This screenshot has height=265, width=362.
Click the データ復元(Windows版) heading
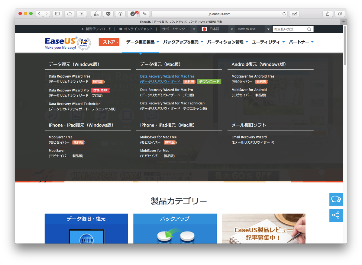tap(74, 64)
